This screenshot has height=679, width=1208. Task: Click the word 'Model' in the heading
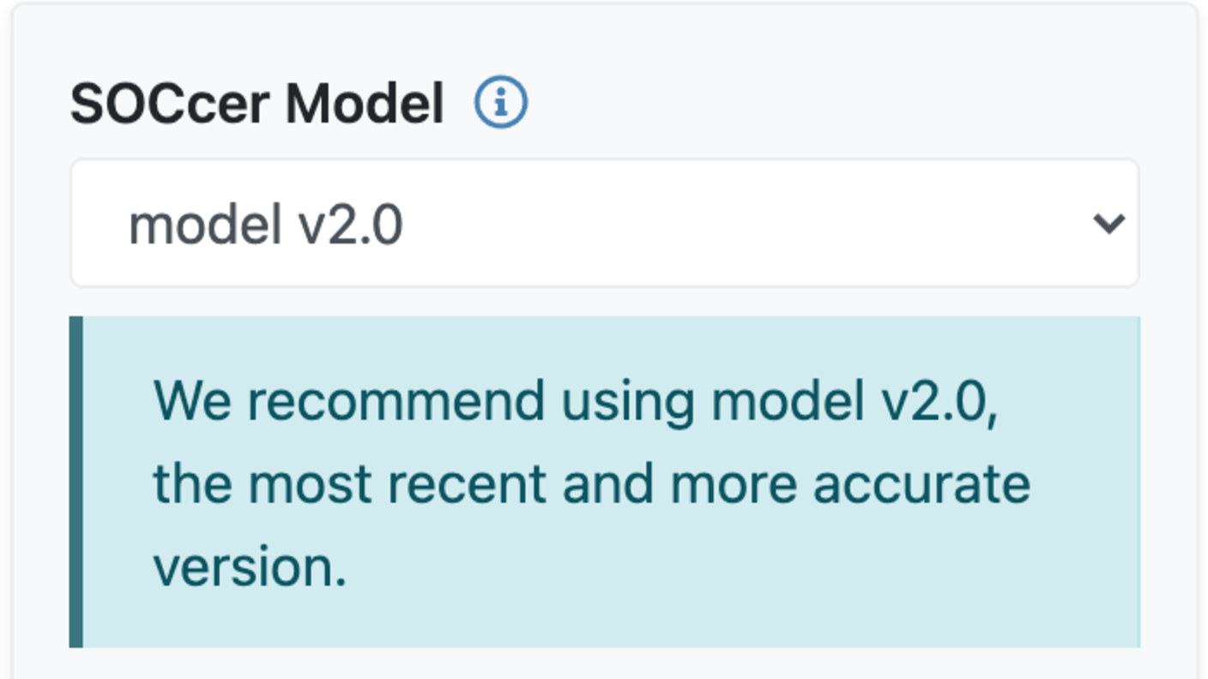pos(365,105)
